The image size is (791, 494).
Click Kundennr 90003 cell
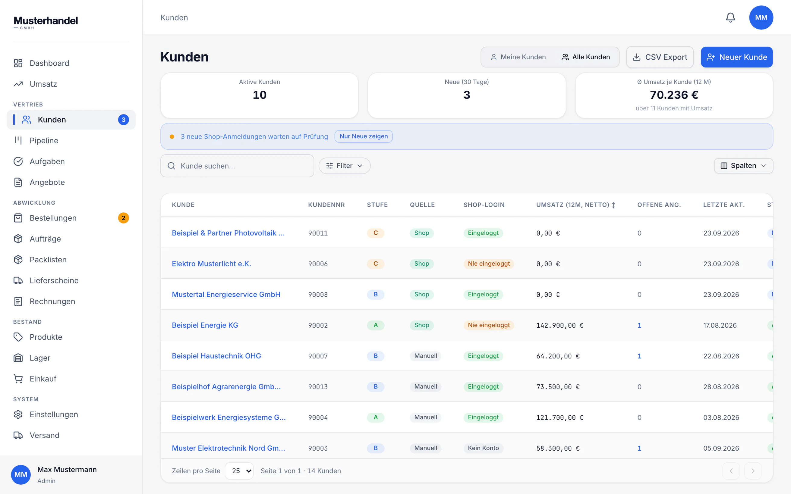click(318, 448)
